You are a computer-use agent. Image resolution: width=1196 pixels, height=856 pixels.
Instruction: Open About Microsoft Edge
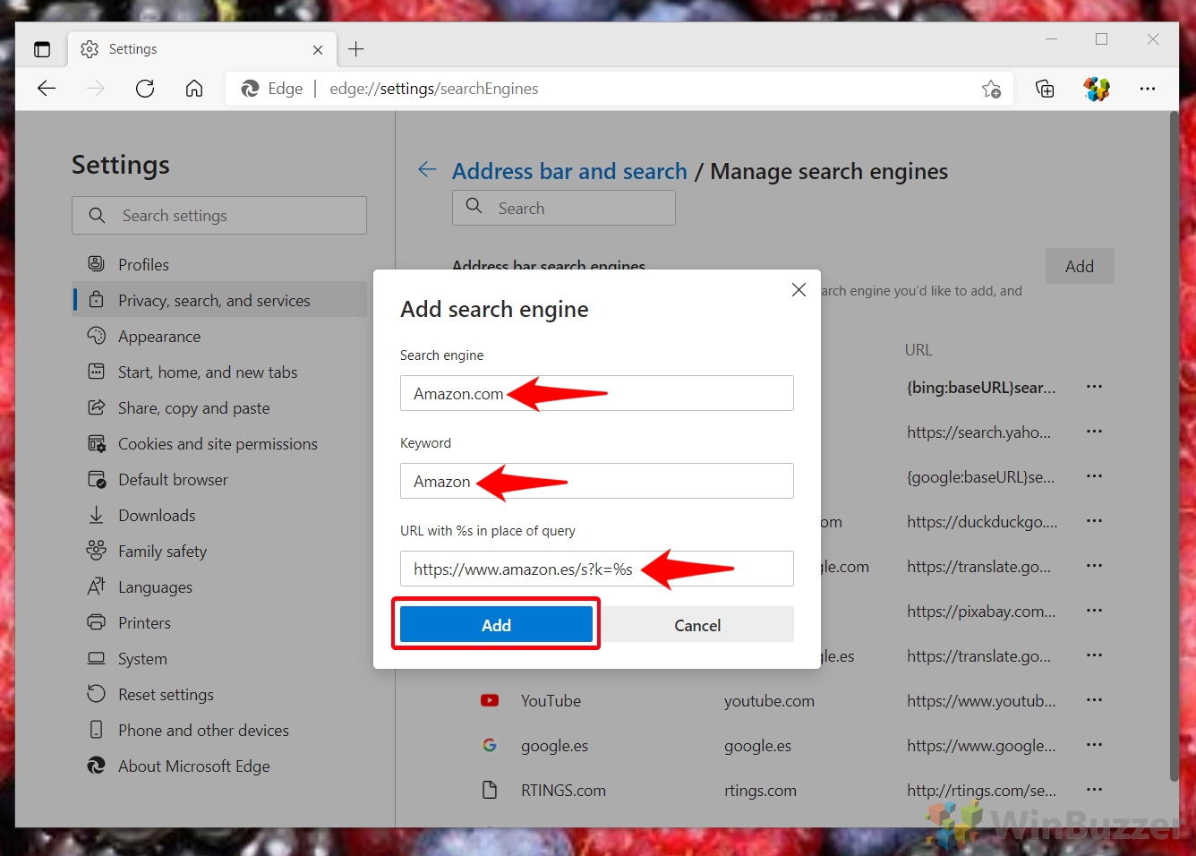tap(219, 766)
